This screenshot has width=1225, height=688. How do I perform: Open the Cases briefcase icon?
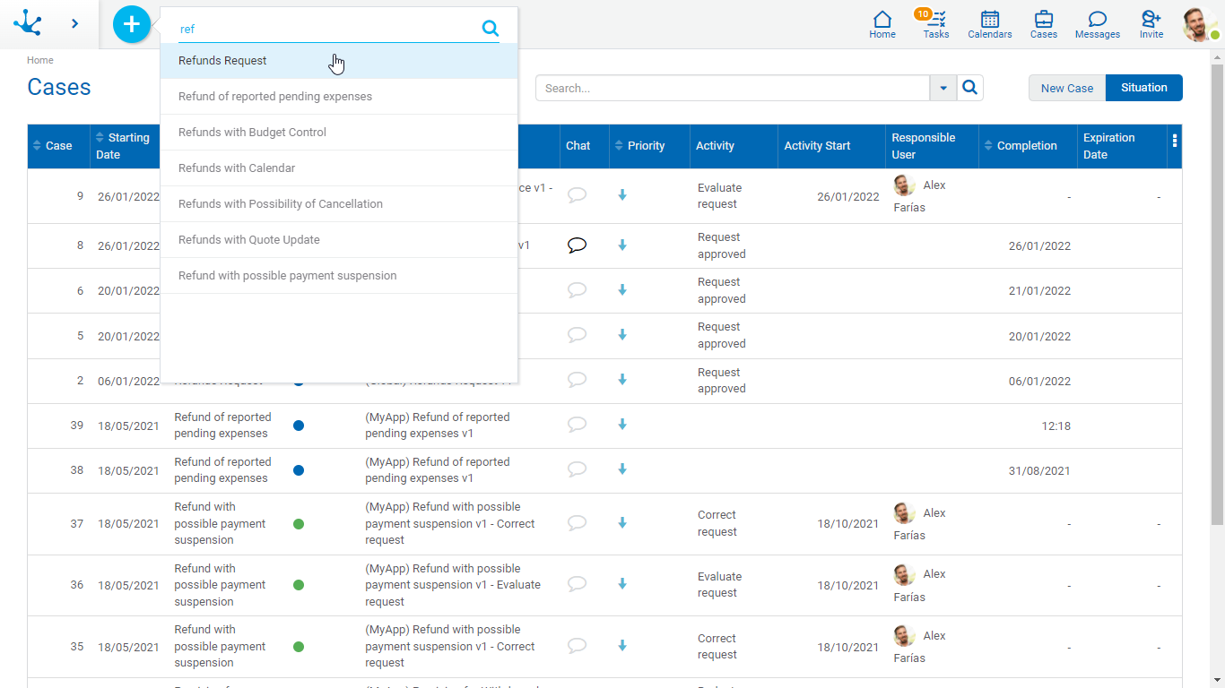1043,24
